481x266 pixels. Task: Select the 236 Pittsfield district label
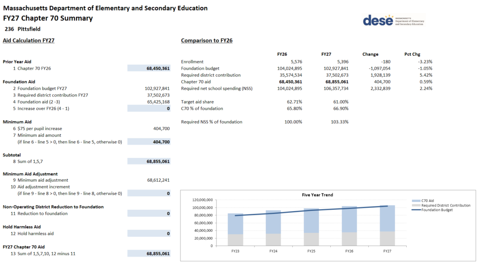click(x=23, y=29)
